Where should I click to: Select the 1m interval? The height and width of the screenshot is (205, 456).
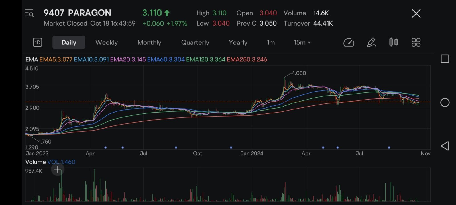point(271,42)
